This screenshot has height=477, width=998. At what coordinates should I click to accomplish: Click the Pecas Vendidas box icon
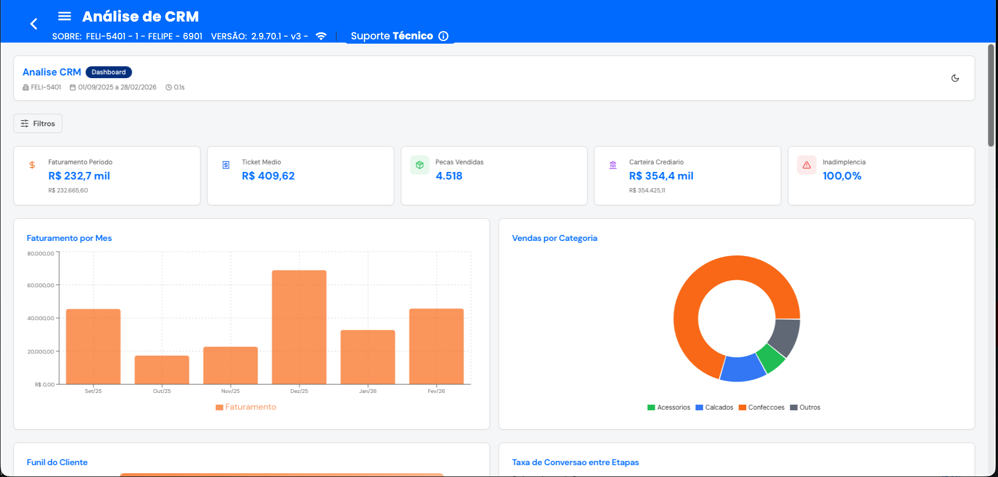point(419,165)
